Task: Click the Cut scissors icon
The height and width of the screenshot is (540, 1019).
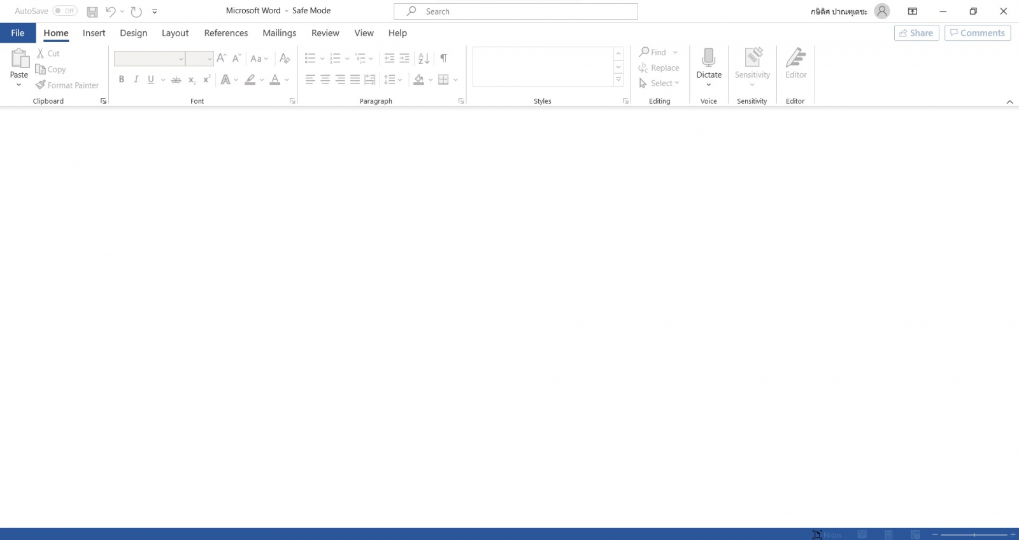Action: [41, 53]
